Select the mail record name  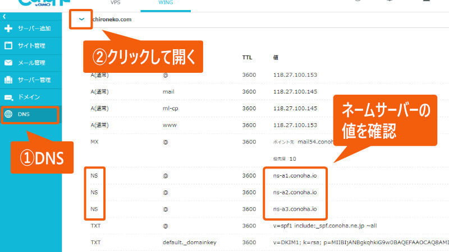(168, 92)
